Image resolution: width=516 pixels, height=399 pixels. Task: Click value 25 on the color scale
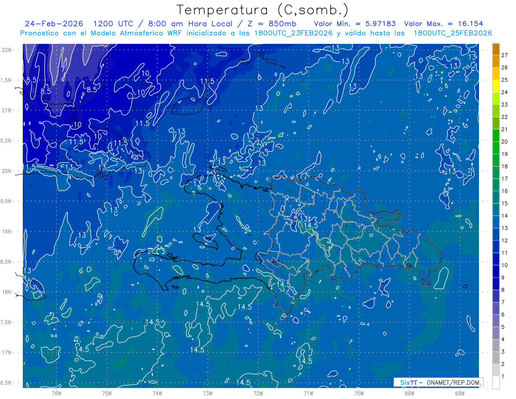point(505,80)
